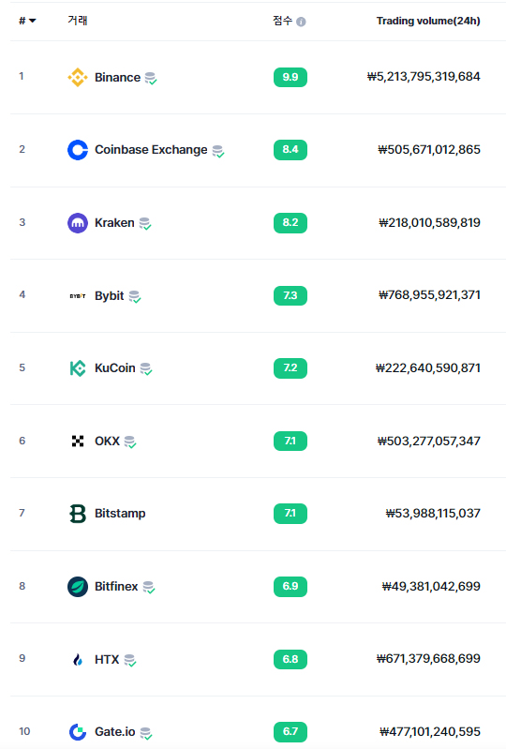Sort by the # rank column arrow
The image size is (506, 749).
click(x=33, y=21)
